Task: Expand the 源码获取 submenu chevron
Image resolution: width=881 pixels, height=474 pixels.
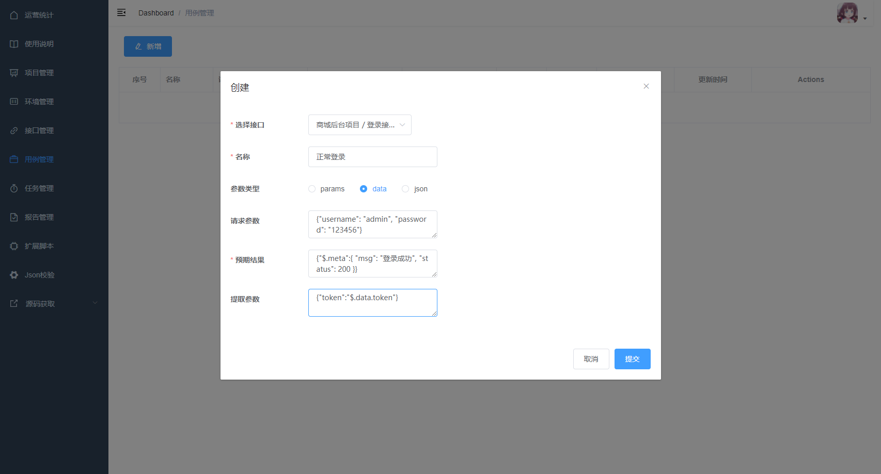Action: [x=95, y=303]
